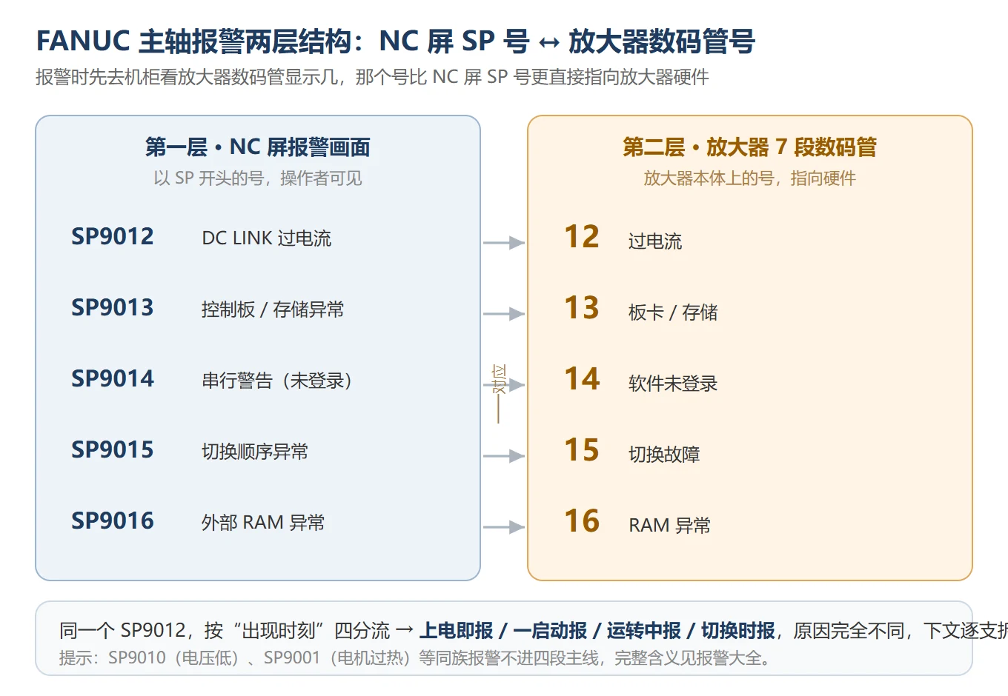The height and width of the screenshot is (696, 1008).
Task: Select alarm code SP9012
Action: (x=113, y=237)
